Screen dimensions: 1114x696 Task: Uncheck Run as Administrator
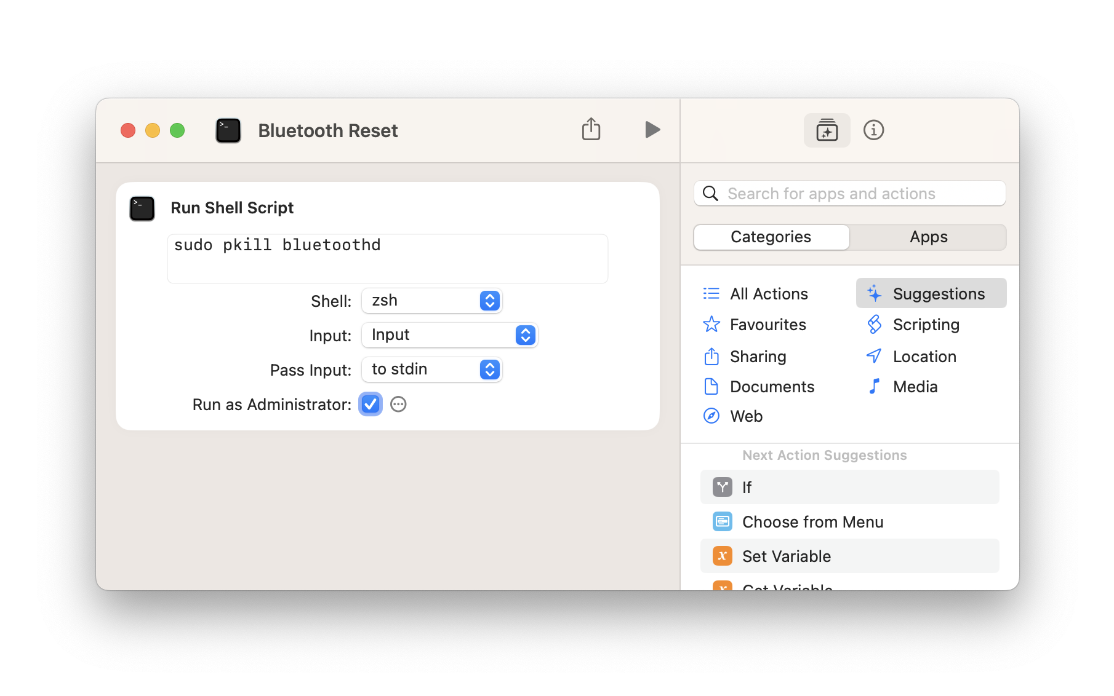coord(371,404)
